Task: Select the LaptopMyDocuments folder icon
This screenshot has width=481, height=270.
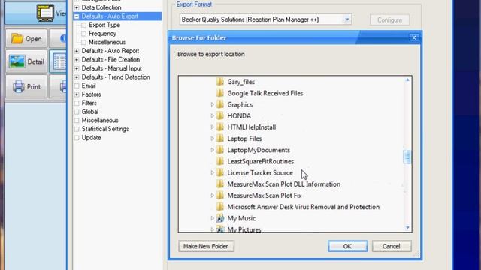Action: (220, 150)
